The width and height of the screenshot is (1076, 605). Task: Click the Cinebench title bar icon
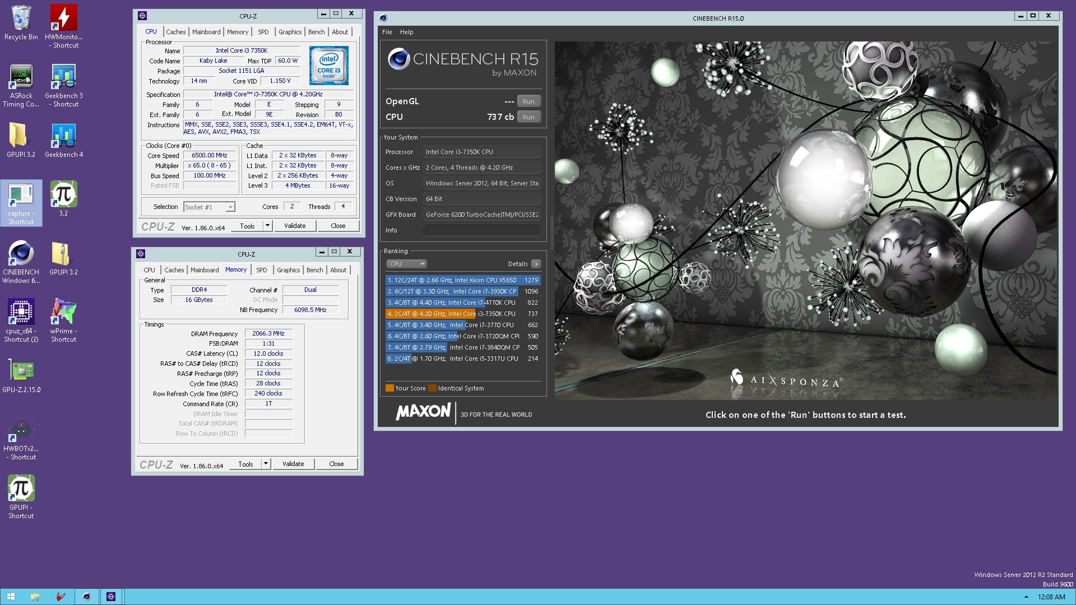[x=383, y=18]
